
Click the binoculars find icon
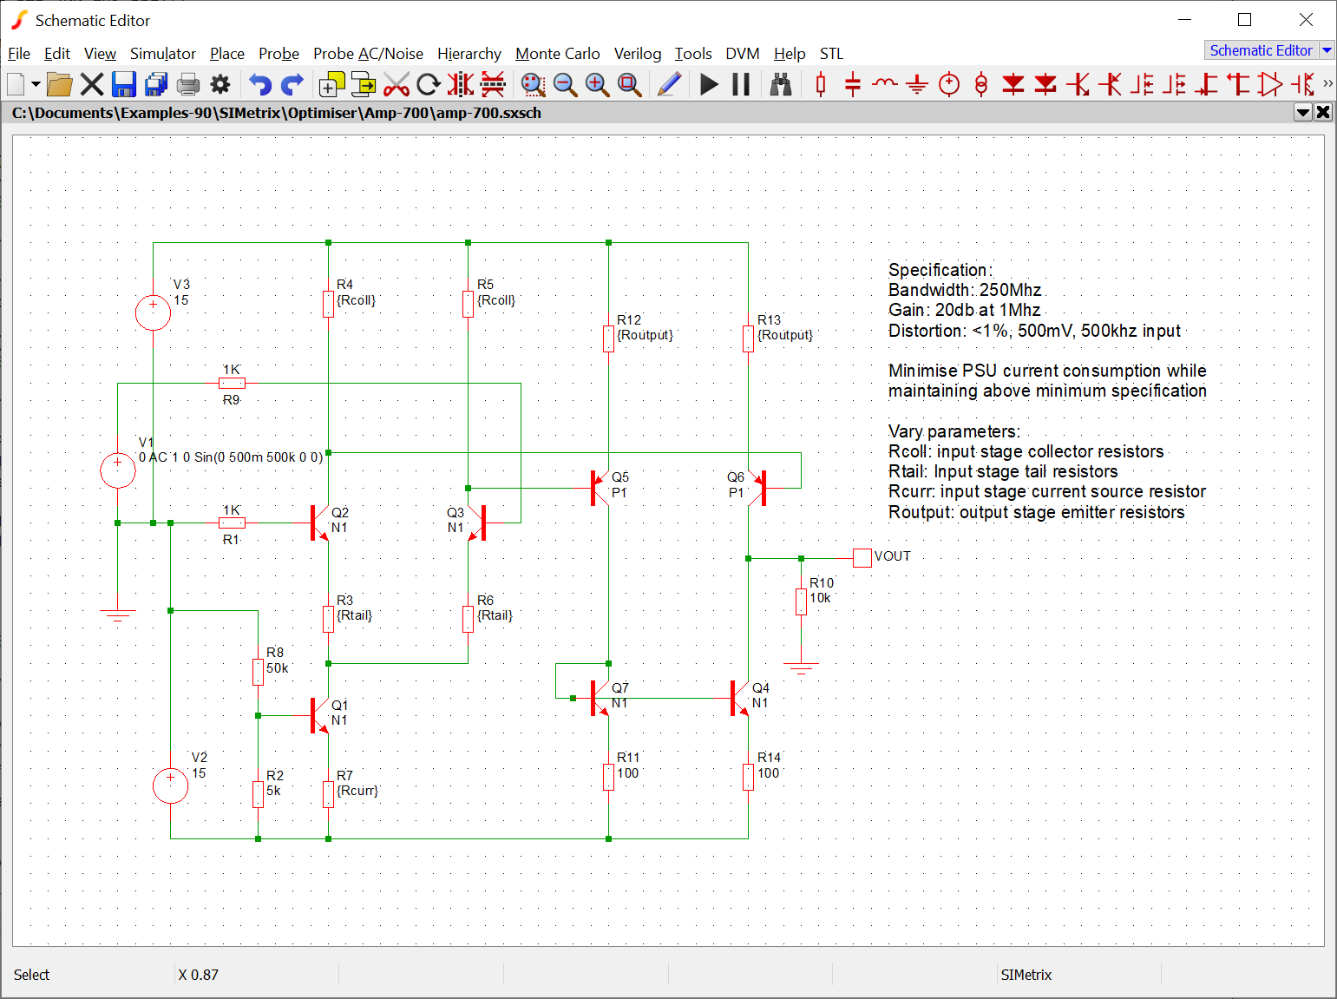tap(781, 84)
